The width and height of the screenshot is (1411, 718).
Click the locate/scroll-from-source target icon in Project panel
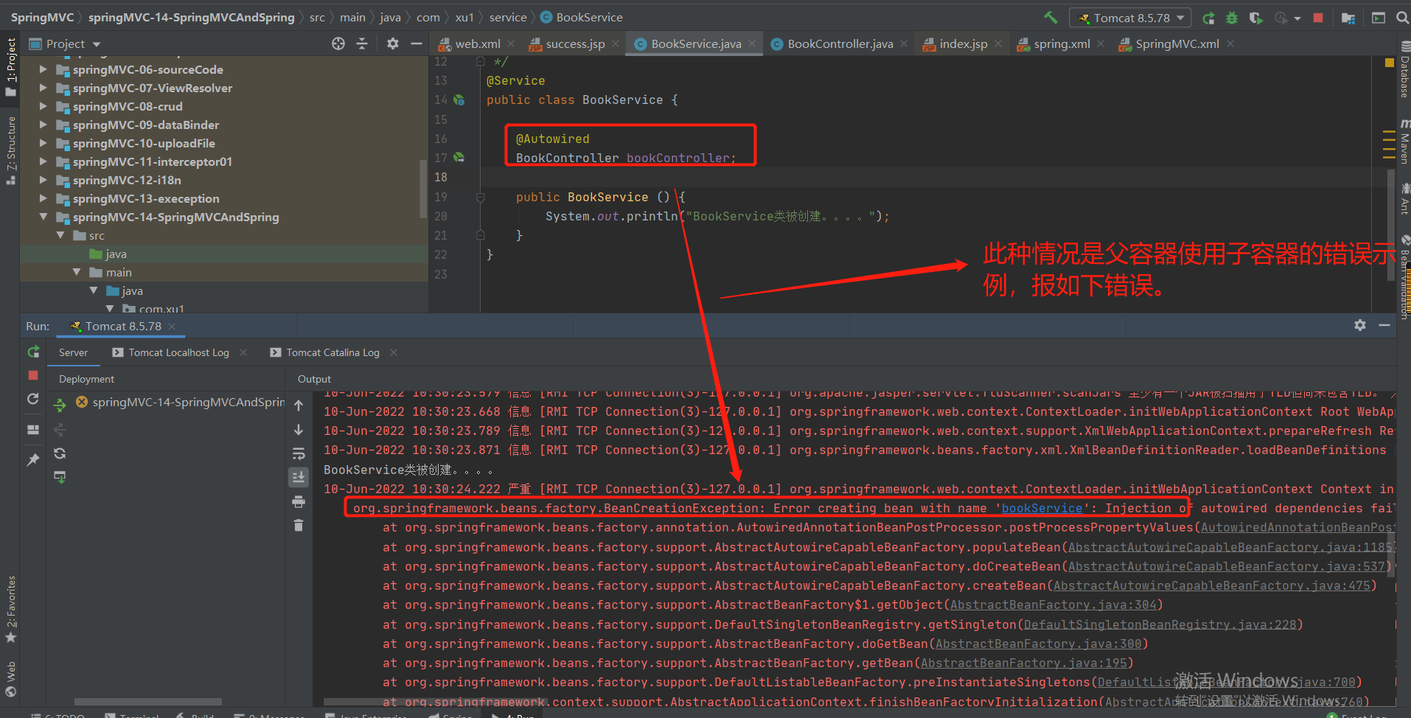point(338,43)
